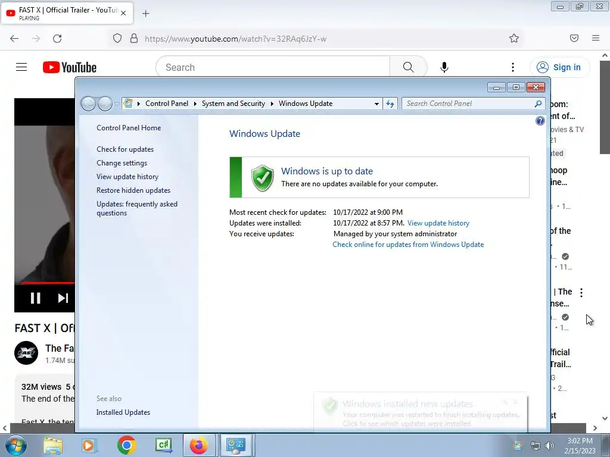The width and height of the screenshot is (610, 457).
Task: Select the Windows Update breadcrumb
Action: coord(306,104)
